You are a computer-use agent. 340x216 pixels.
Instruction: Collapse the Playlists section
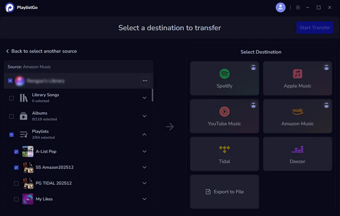(x=144, y=134)
